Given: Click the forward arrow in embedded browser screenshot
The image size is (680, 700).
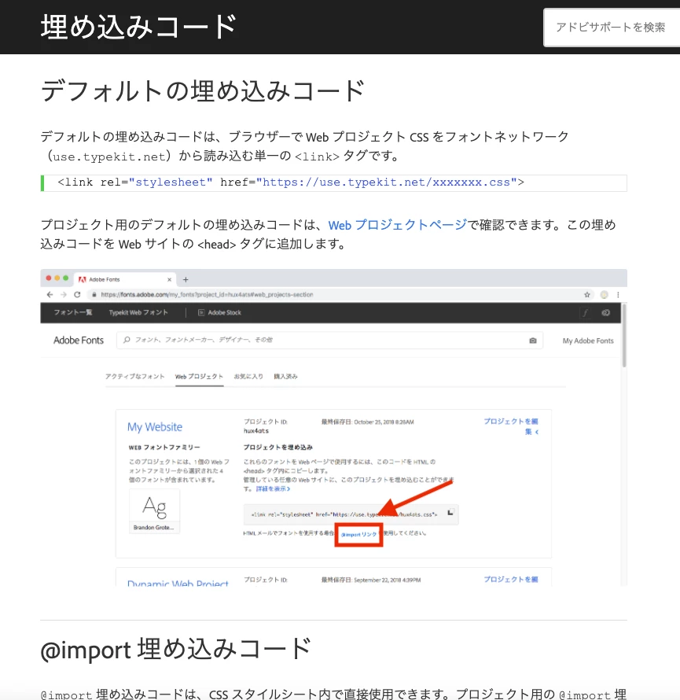Looking at the screenshot, I should pyautogui.click(x=64, y=295).
